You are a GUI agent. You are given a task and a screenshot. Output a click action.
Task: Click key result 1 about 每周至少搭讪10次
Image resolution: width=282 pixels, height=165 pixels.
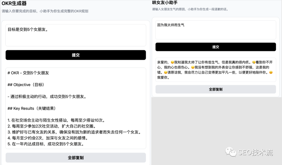[x=56, y=120]
